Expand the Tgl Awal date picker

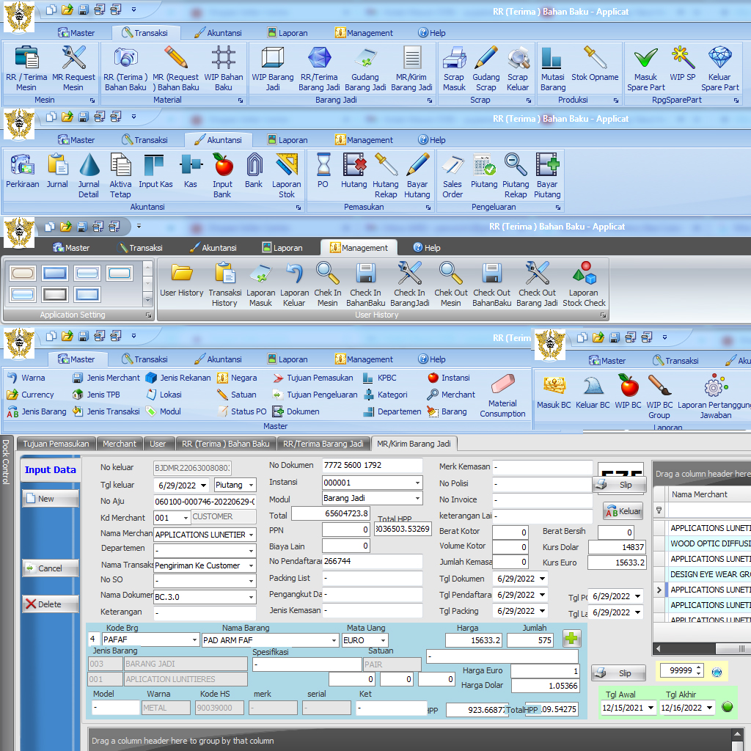(x=651, y=708)
